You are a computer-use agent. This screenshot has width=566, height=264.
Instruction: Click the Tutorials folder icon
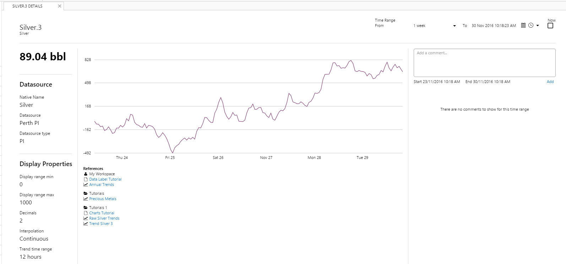click(x=86, y=193)
